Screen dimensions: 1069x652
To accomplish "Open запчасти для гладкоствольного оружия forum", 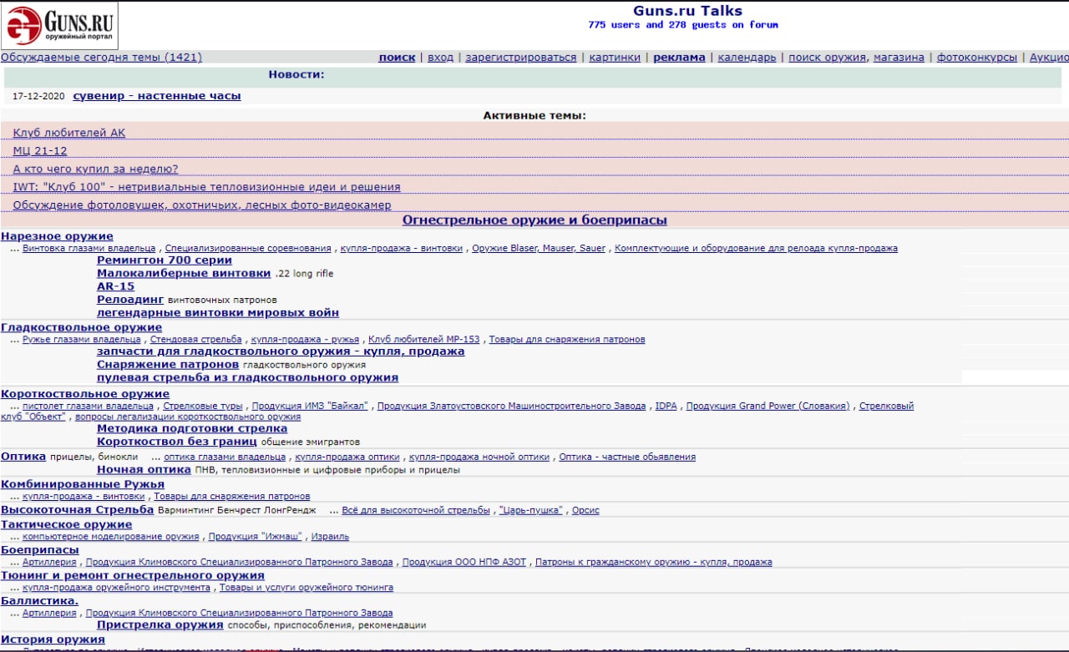I will click(281, 351).
